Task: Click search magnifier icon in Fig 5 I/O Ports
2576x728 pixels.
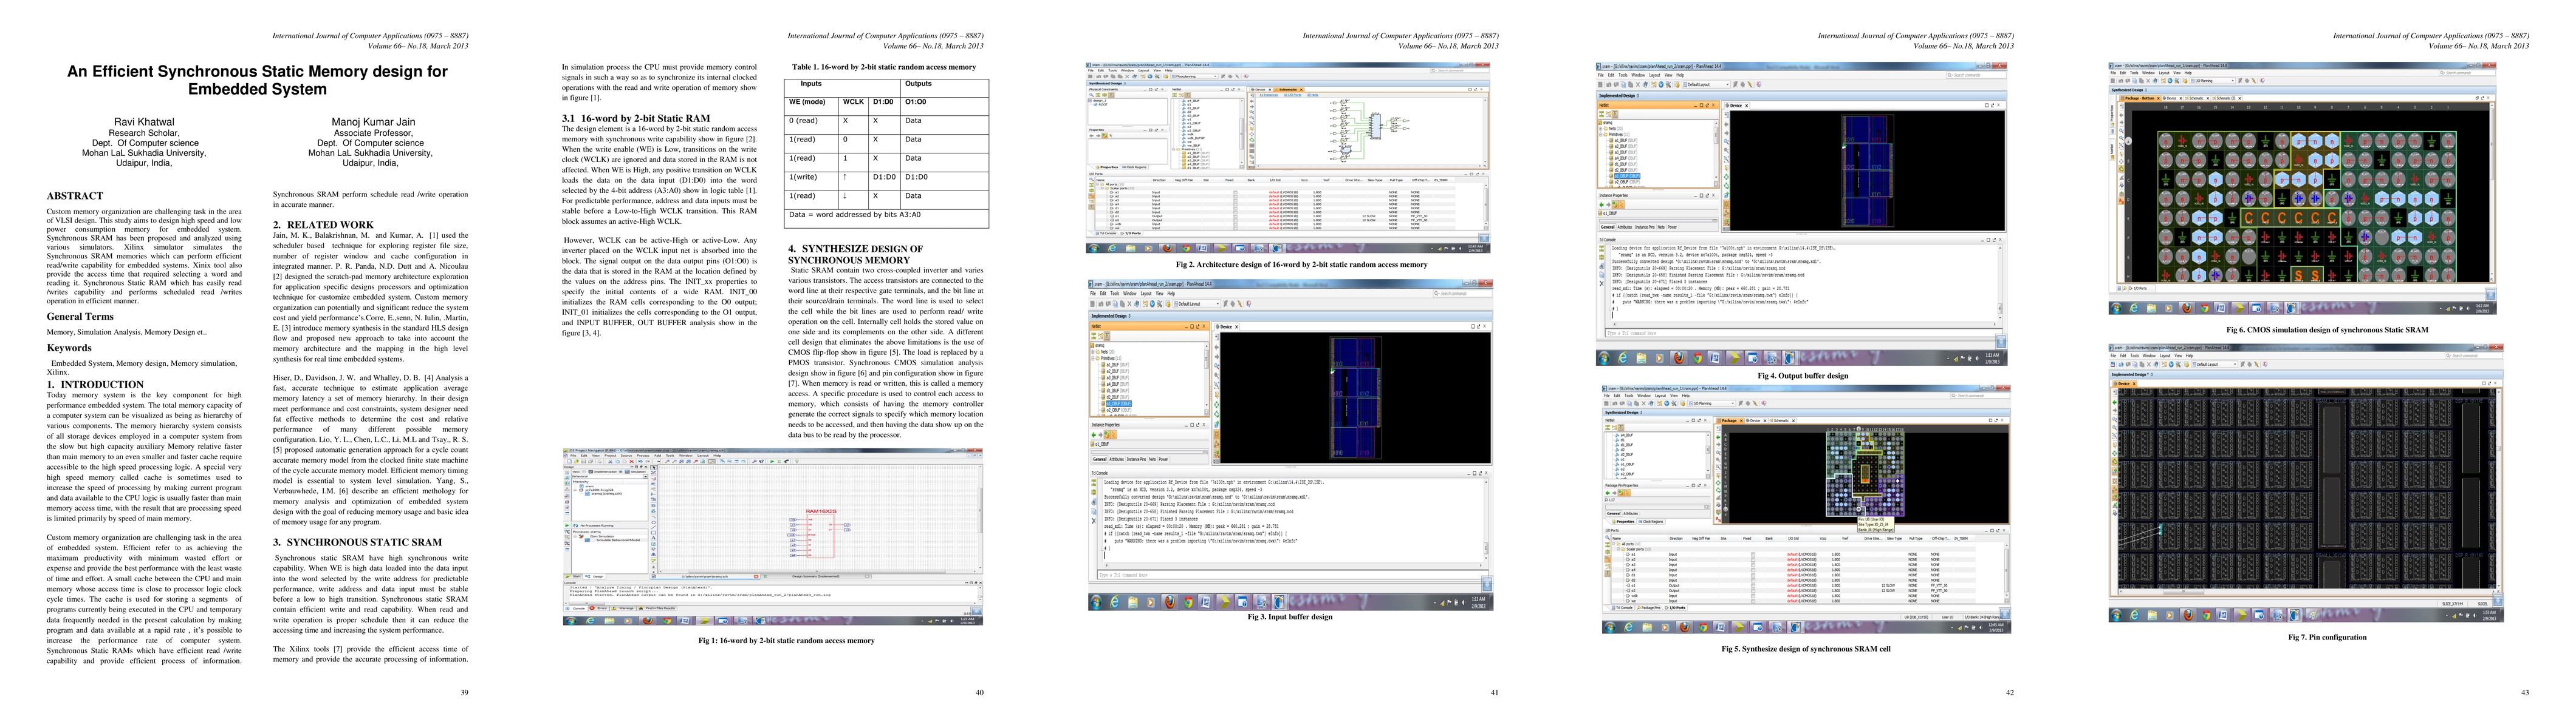Action: 1607,538
